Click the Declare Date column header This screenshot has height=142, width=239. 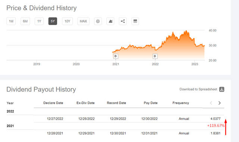[53, 103]
